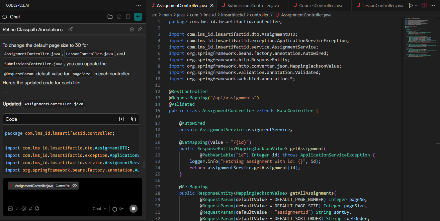Click lmsartifactid in the breadcrumb
The height and width of the screenshot is (221, 440).
pos(233,15)
